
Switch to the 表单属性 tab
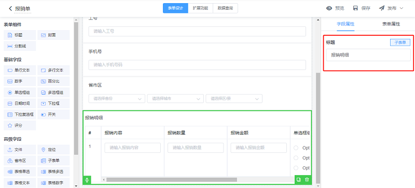pos(391,24)
